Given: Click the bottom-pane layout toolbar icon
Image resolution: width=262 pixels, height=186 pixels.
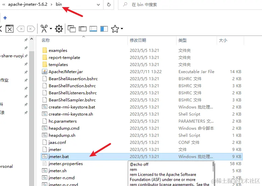Looking at the screenshot, I should click(x=93, y=29).
